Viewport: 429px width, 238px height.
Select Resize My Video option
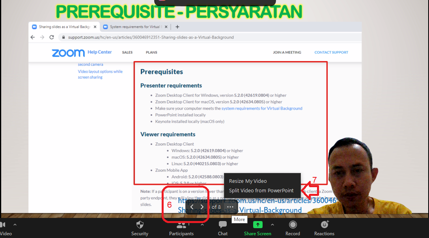[248, 181]
